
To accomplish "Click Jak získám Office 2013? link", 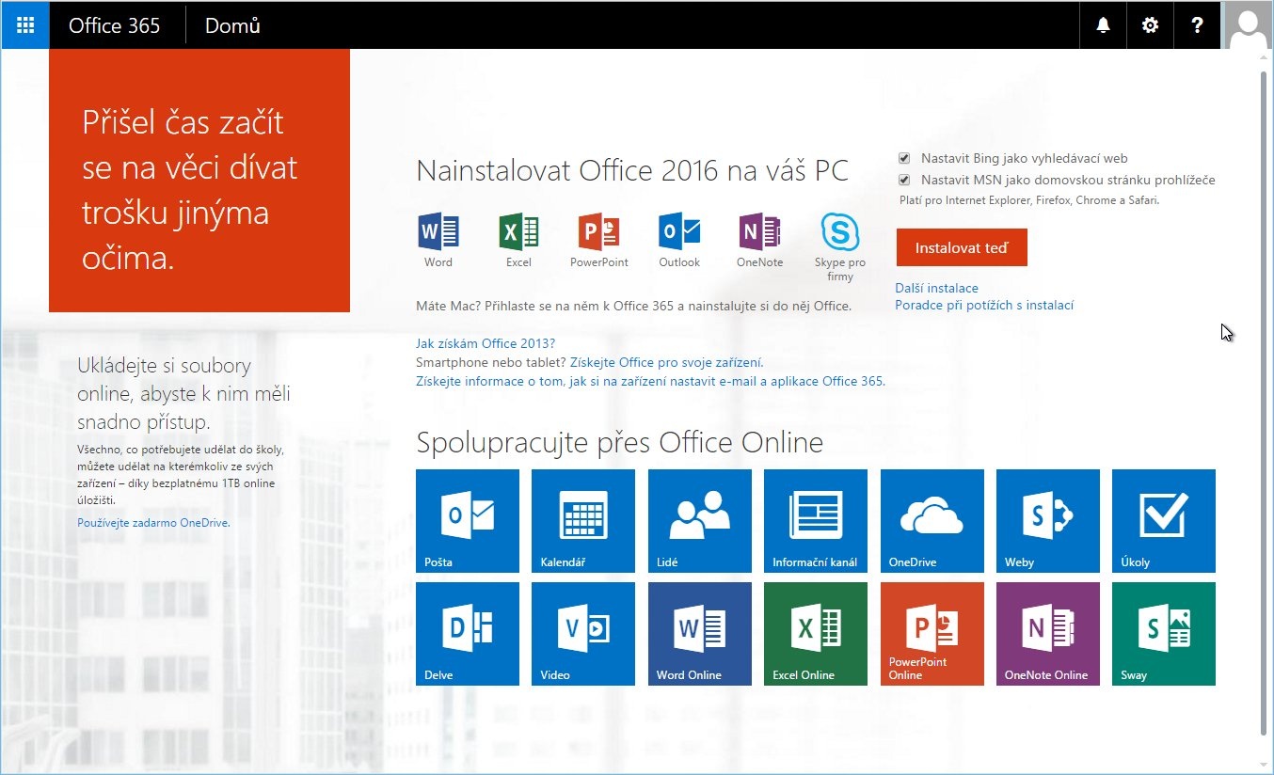I will point(486,343).
